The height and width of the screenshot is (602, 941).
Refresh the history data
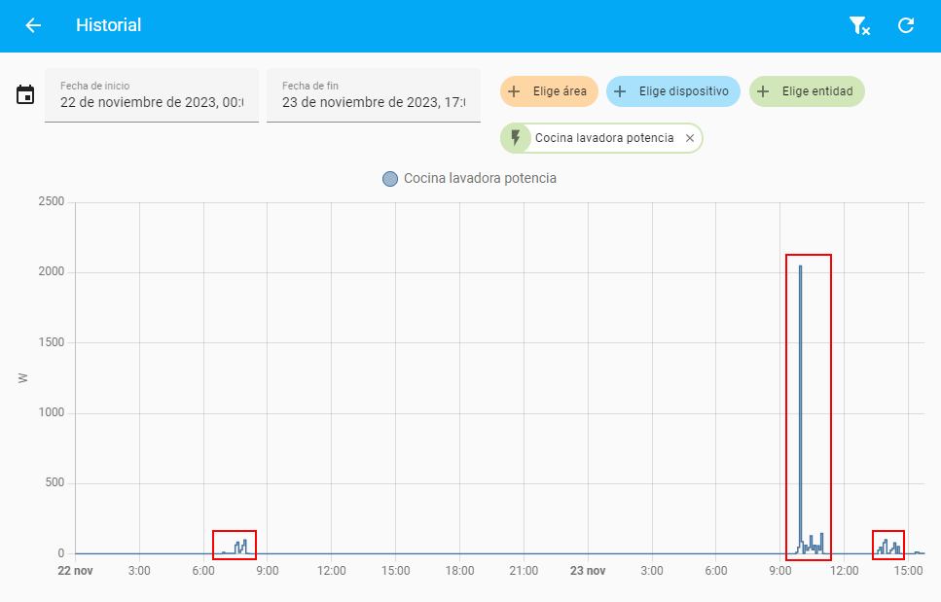click(906, 25)
